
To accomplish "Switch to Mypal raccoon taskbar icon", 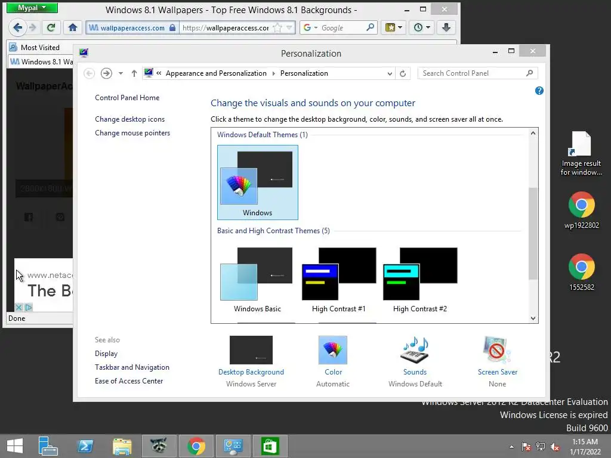I will coord(159,446).
